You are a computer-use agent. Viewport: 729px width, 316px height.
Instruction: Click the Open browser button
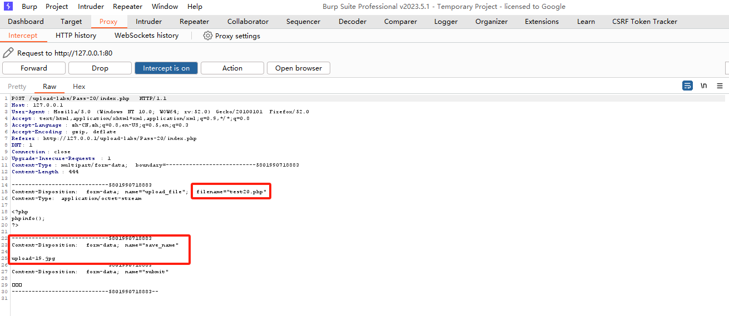click(x=299, y=68)
